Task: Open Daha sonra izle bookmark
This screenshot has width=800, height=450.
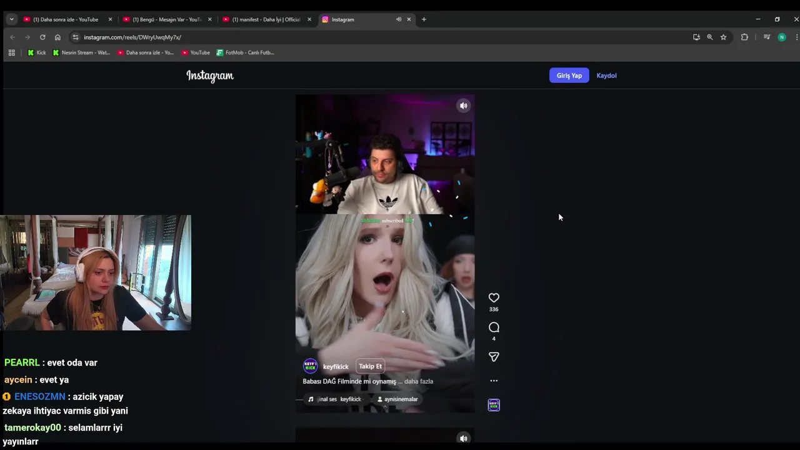Action: (x=146, y=52)
